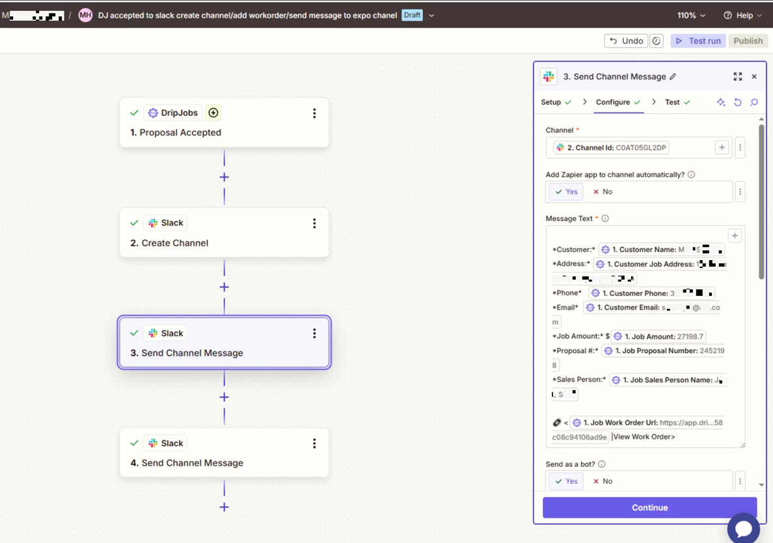Viewport: 773px width, 543px height.
Task: Open three-dot menu on Proposal Accepted step
Action: (x=314, y=113)
